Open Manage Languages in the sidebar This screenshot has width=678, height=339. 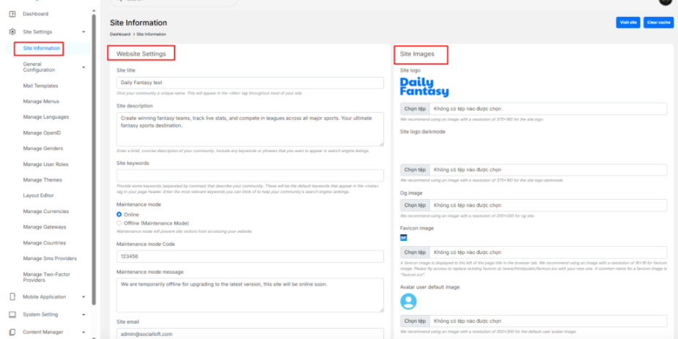tap(45, 117)
